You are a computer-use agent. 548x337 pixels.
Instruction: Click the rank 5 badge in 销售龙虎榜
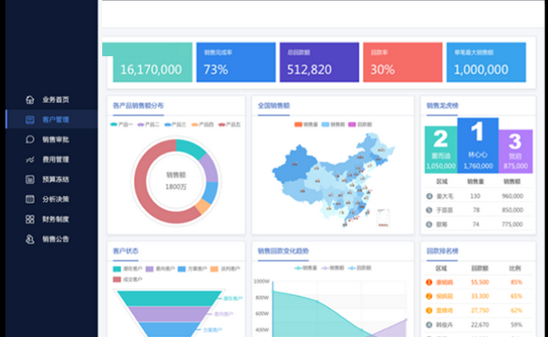[430, 210]
